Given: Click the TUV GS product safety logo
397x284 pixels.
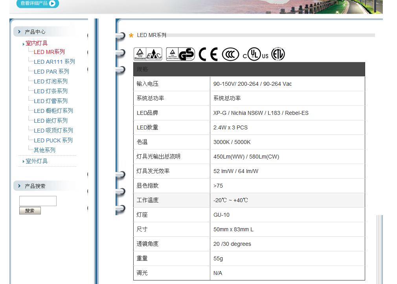Looking at the screenshot, I should click(180, 54).
